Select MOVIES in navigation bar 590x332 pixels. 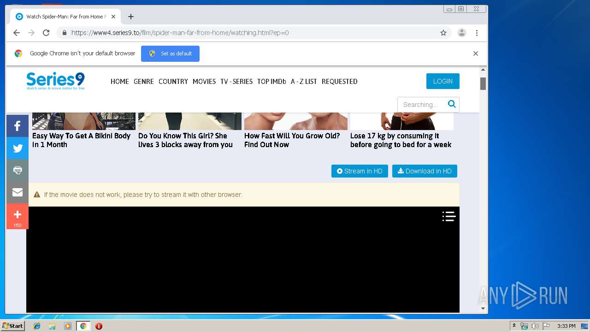[x=204, y=81]
